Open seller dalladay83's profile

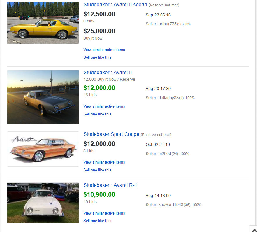click(168, 98)
